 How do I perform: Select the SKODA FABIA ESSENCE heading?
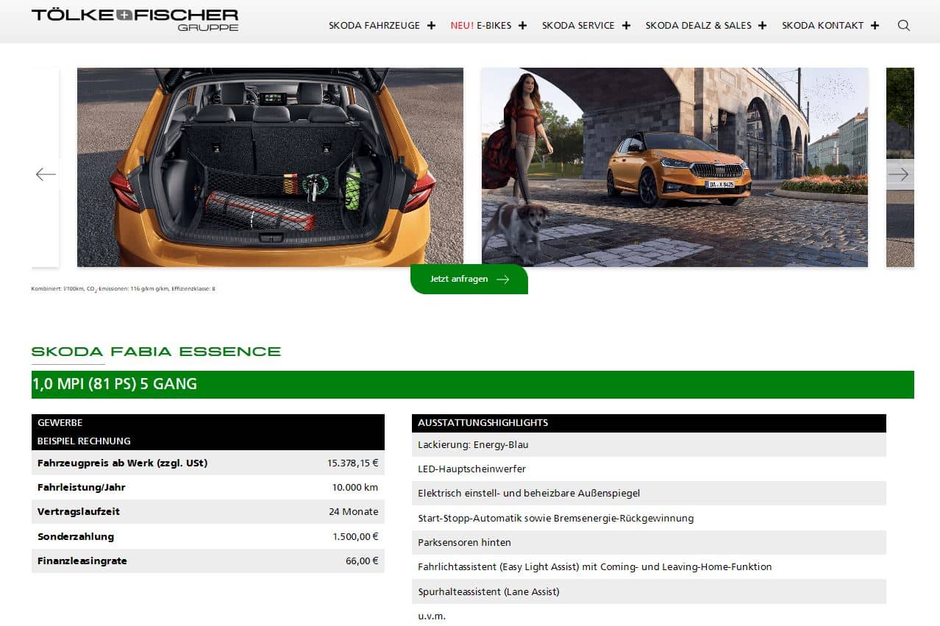pos(156,352)
